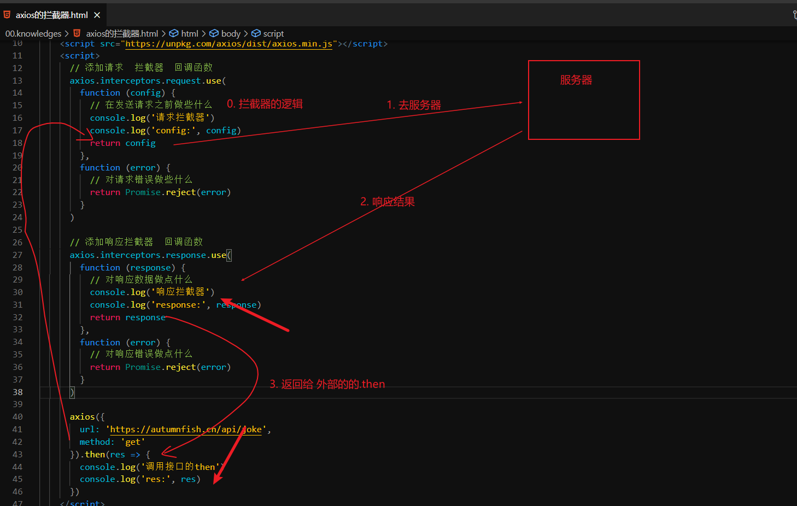797x506 pixels.
Task: Click line number 43 in the gutter
Action: (17, 455)
